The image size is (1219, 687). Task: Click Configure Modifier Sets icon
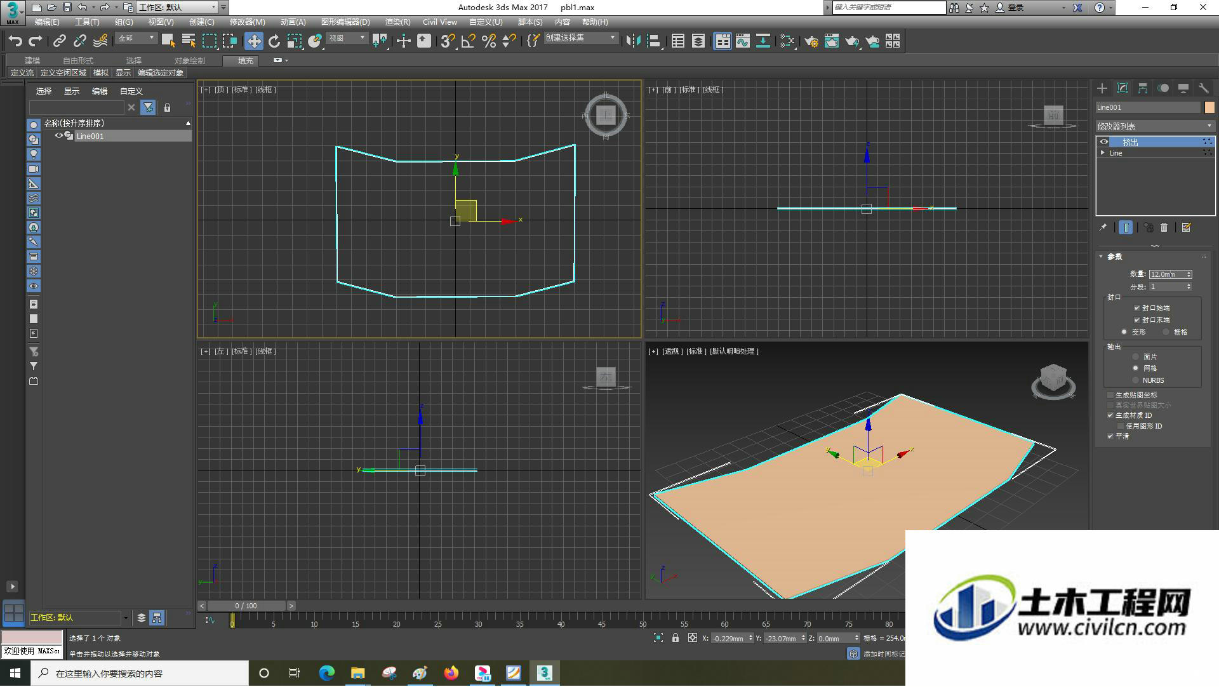pyautogui.click(x=1187, y=227)
